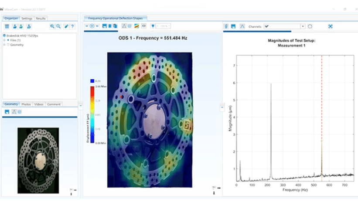This screenshot has height=201, width=358.
Task: Click the fit-to-view icon above the spectrum plot
Action: click(x=330, y=27)
